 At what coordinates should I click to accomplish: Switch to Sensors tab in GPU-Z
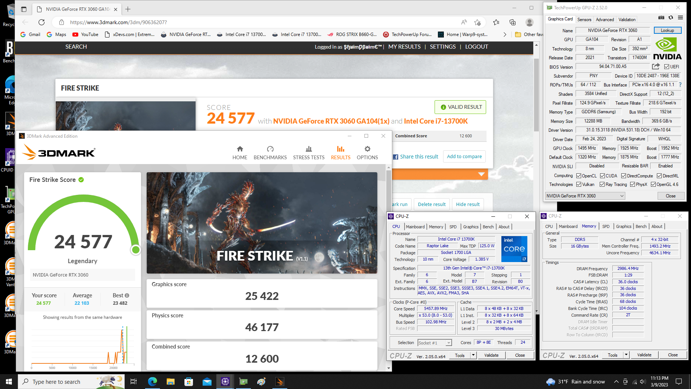pos(584,20)
